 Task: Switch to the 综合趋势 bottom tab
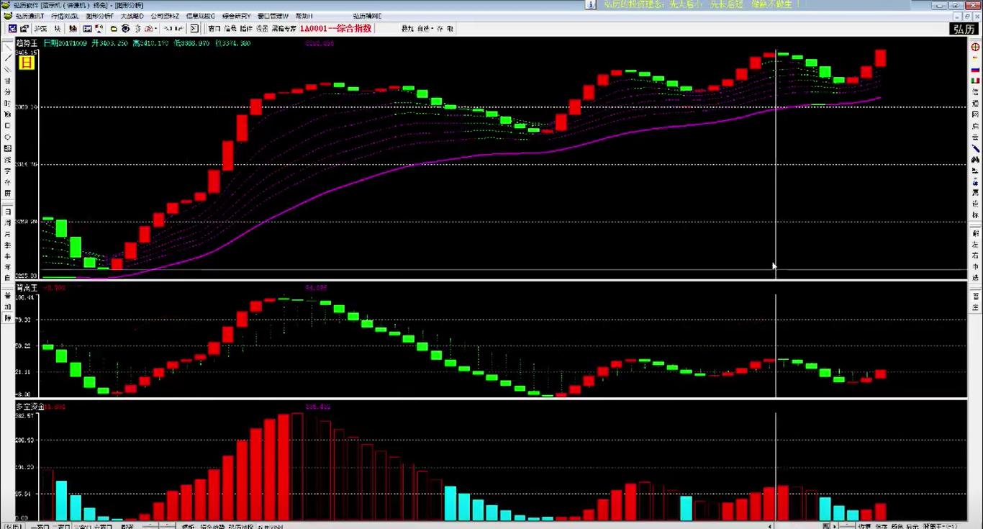coord(212,526)
